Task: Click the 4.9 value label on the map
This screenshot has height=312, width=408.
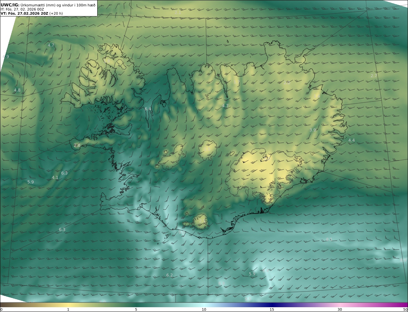Action: [x=6, y=56]
